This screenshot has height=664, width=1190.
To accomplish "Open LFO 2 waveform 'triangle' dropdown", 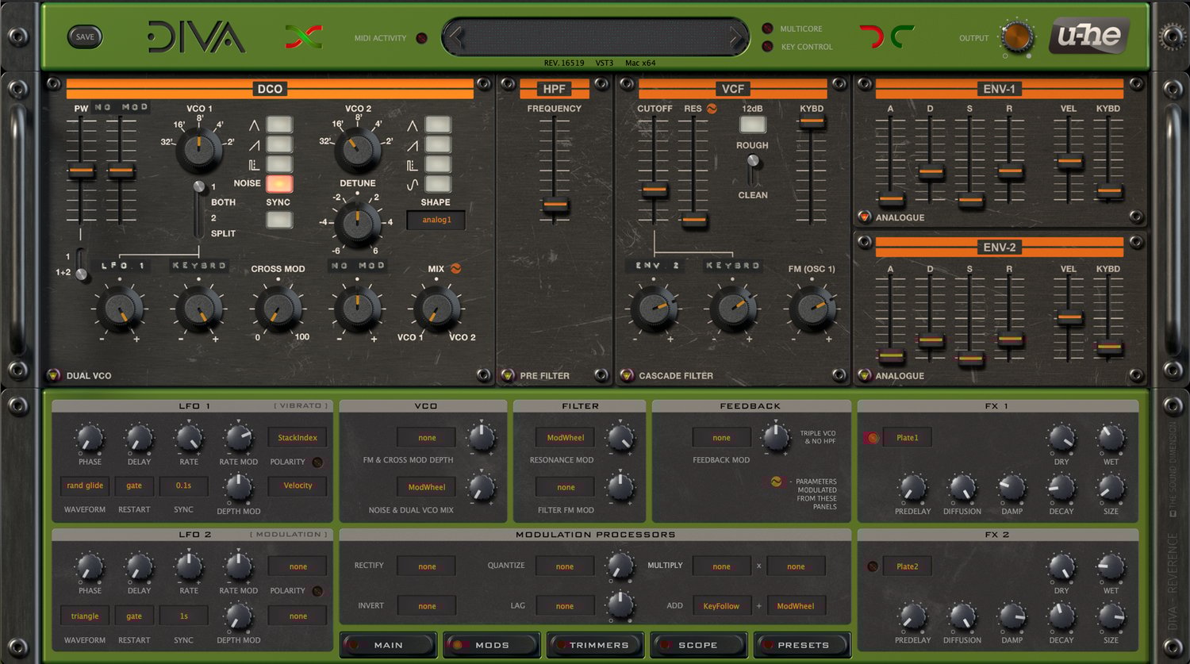I will pos(85,616).
